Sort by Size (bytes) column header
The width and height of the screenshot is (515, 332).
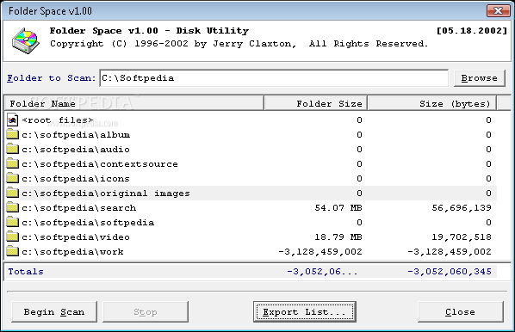click(x=432, y=104)
